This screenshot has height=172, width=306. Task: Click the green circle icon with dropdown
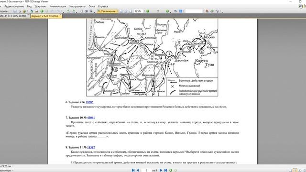tap(167, 11)
